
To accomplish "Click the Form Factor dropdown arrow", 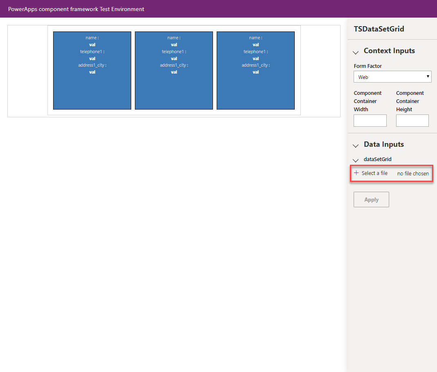I will tap(427, 76).
